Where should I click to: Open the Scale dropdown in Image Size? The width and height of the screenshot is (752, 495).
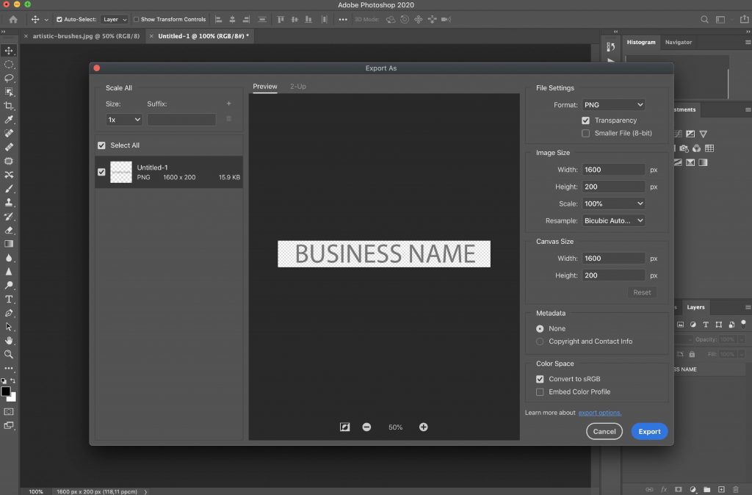tap(613, 203)
